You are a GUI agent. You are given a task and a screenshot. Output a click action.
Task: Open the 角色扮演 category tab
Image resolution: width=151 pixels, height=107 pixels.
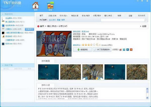pyautogui.click(x=75, y=16)
